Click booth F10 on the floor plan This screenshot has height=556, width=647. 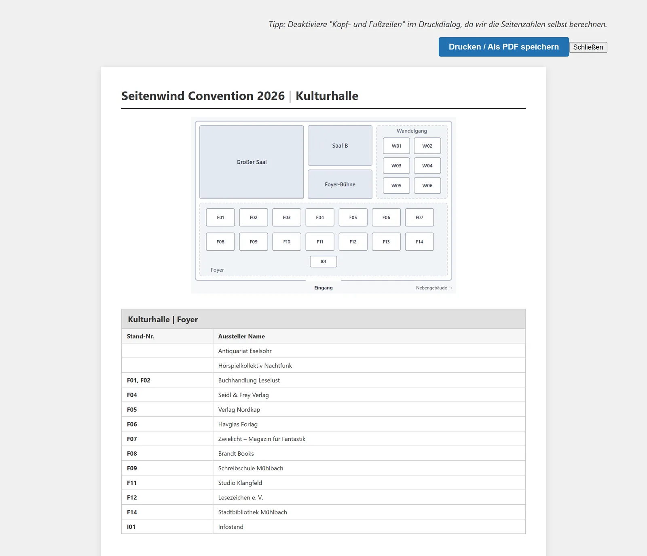[287, 242]
